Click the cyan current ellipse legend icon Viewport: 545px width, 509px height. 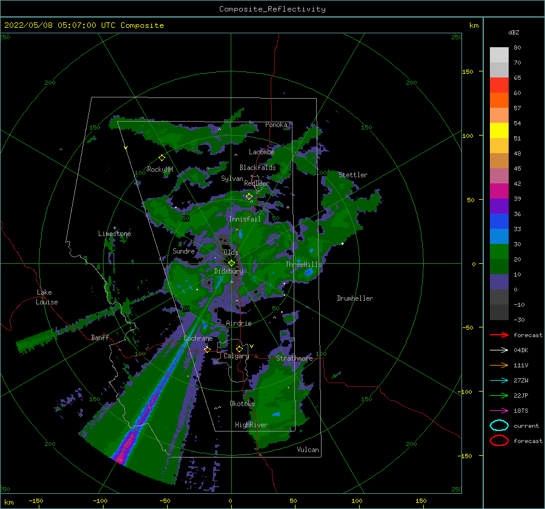[x=499, y=425]
